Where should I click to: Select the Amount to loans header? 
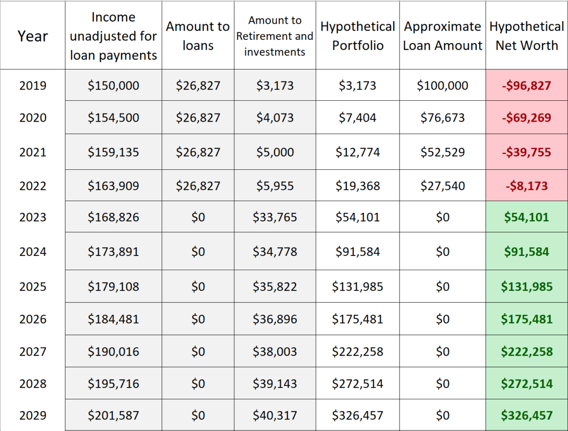[x=198, y=35]
